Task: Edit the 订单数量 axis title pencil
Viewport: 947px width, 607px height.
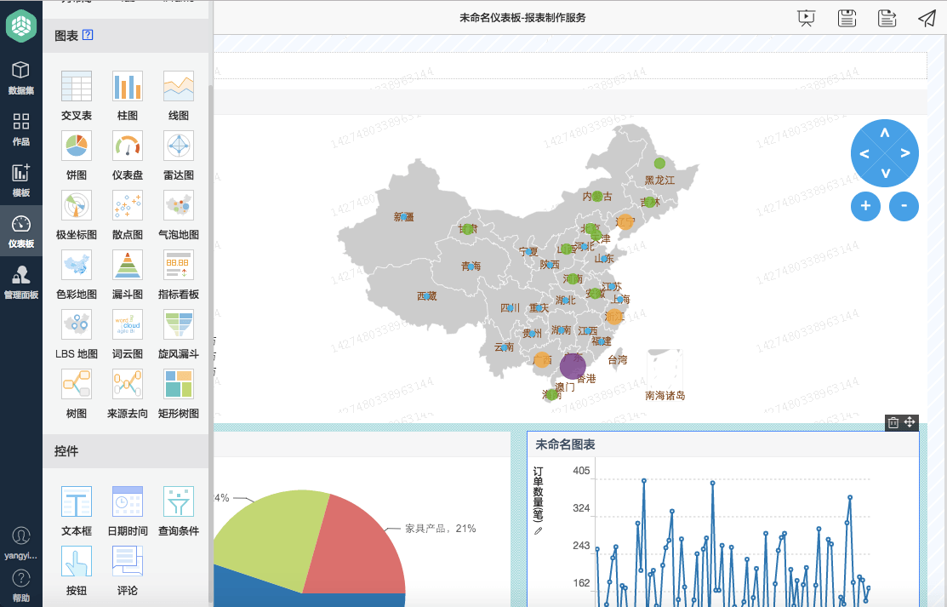Action: tap(538, 531)
